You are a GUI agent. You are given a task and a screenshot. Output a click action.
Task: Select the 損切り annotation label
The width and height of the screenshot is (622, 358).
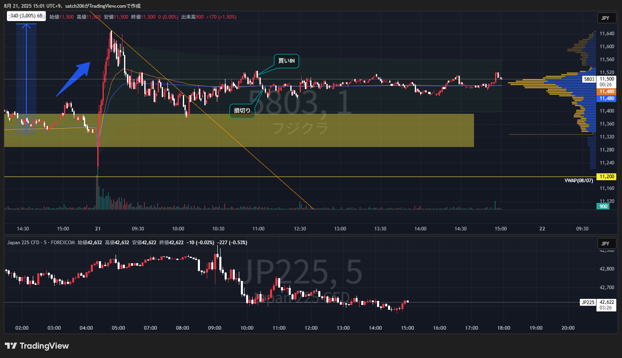(242, 111)
